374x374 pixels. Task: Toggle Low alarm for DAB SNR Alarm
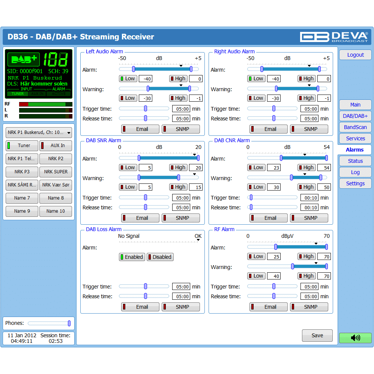[x=128, y=167]
